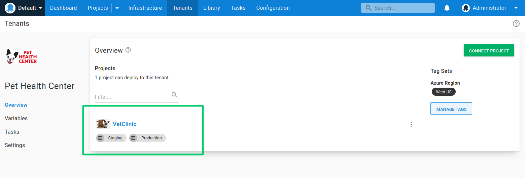Click the filter search magnifier icon
Screen dimensions: 525x178
(x=174, y=95)
